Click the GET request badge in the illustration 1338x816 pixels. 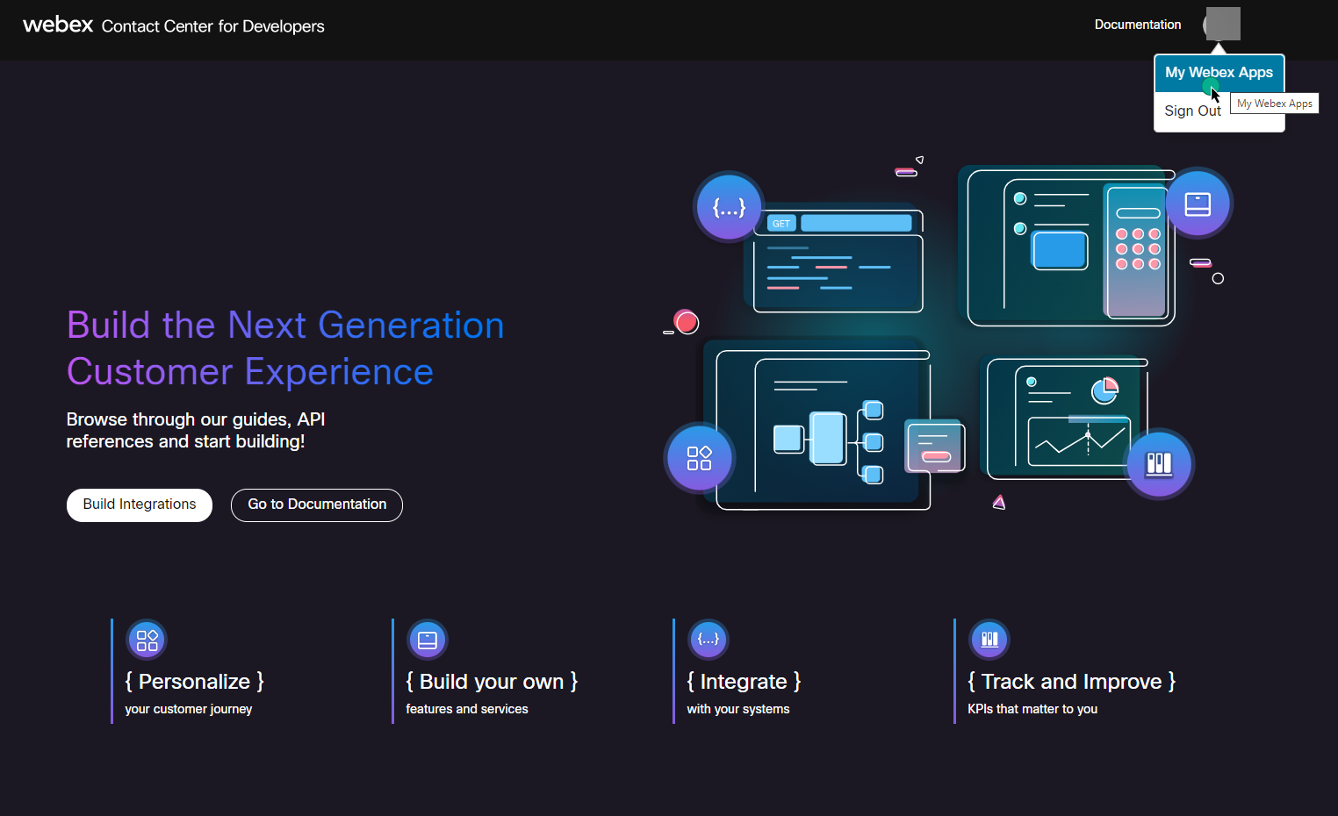click(780, 223)
